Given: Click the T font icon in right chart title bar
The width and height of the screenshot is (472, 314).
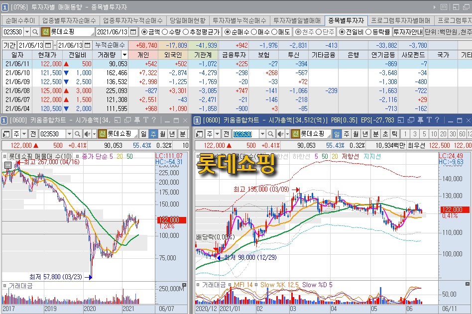Looking at the screenshot, I should coord(429,120).
